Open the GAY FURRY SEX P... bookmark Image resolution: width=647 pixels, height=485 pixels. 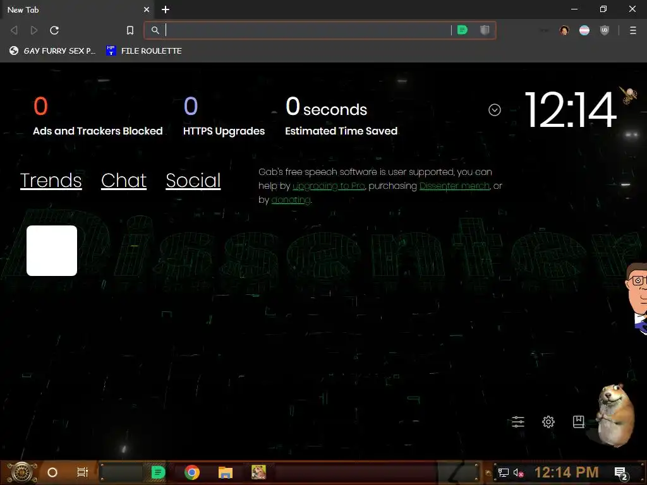[52, 51]
